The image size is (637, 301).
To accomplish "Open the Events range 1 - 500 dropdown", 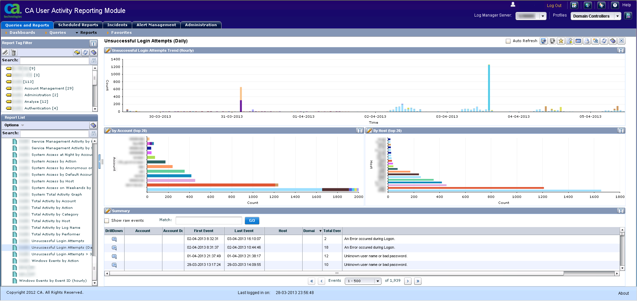I will coord(378,281).
